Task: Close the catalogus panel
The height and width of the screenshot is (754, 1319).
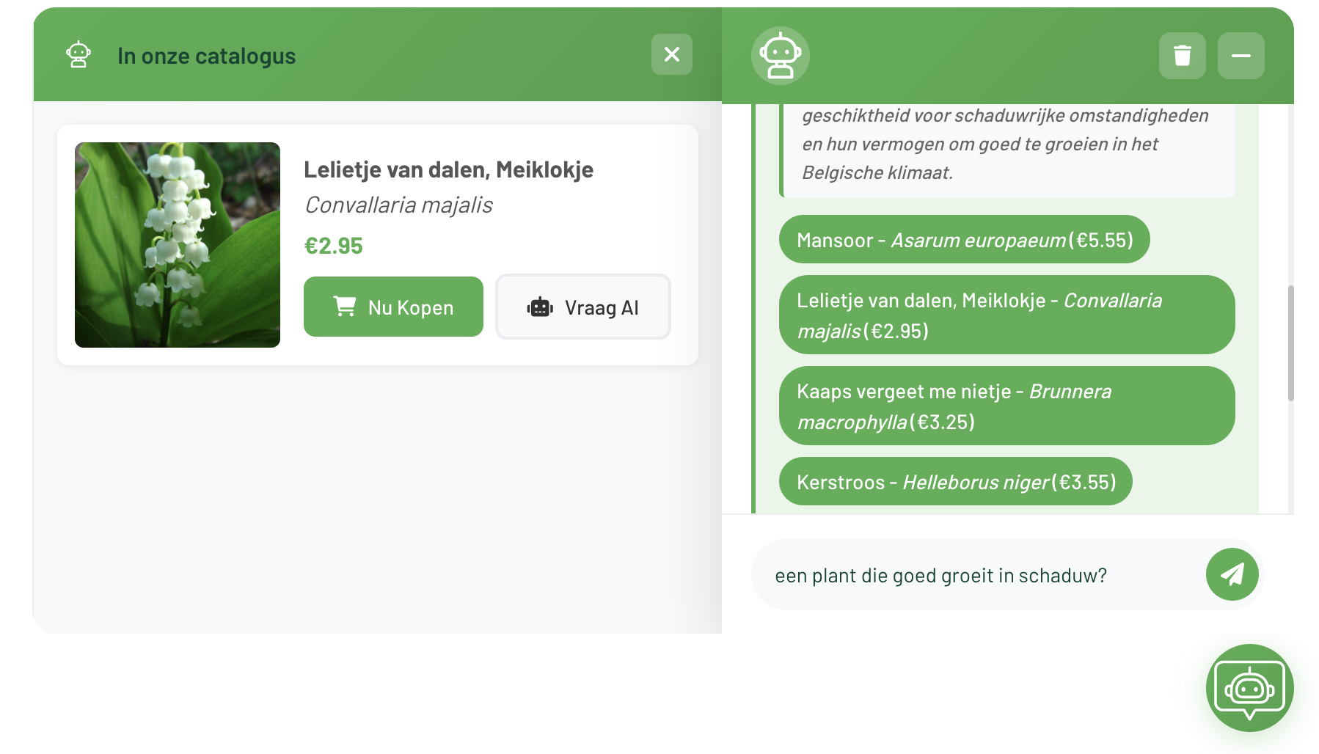Action: point(671,54)
